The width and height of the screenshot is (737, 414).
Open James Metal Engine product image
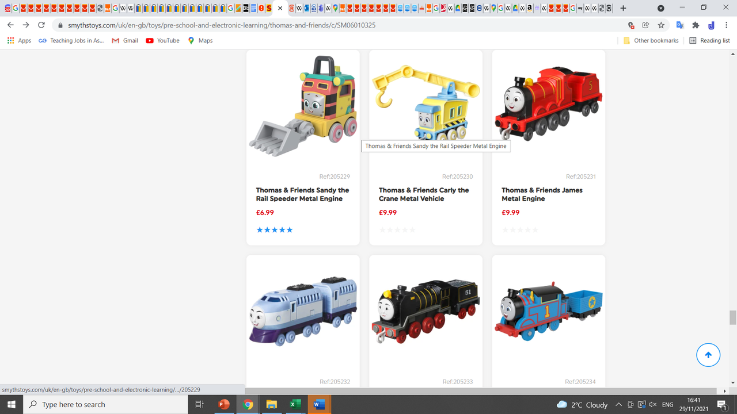click(549, 103)
